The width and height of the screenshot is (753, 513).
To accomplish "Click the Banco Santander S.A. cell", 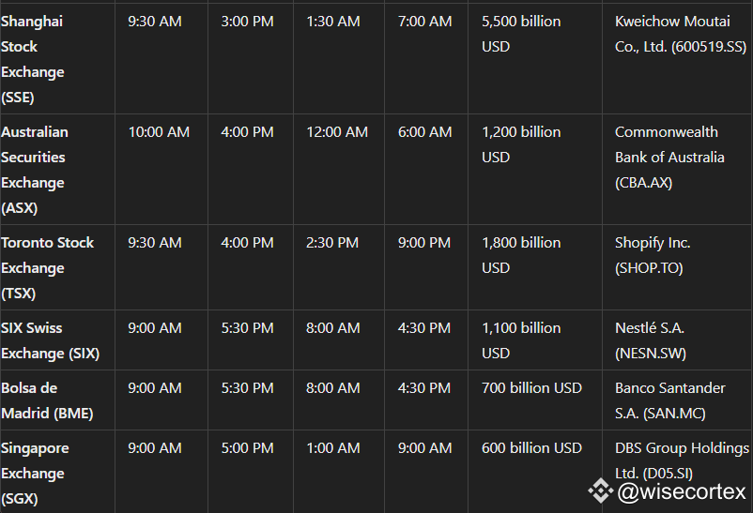I will coord(677,400).
